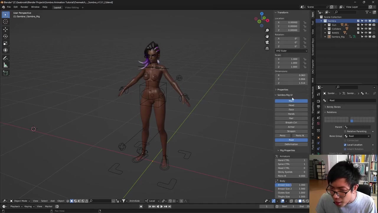Adjust the Breast Size 1 slider
378x213 pixels.
coord(291,185)
